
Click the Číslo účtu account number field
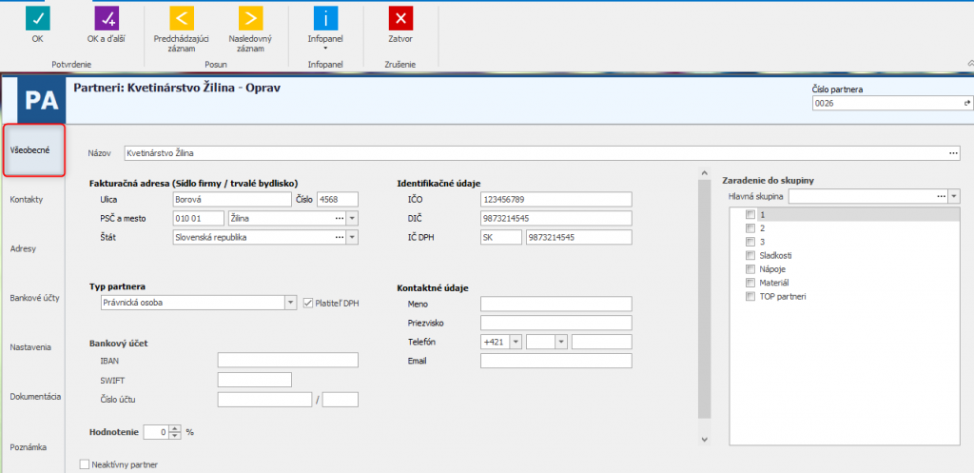click(264, 400)
